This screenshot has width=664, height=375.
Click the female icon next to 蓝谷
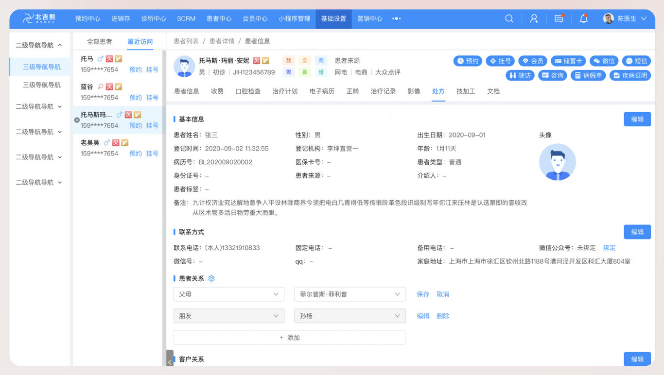pos(100,86)
